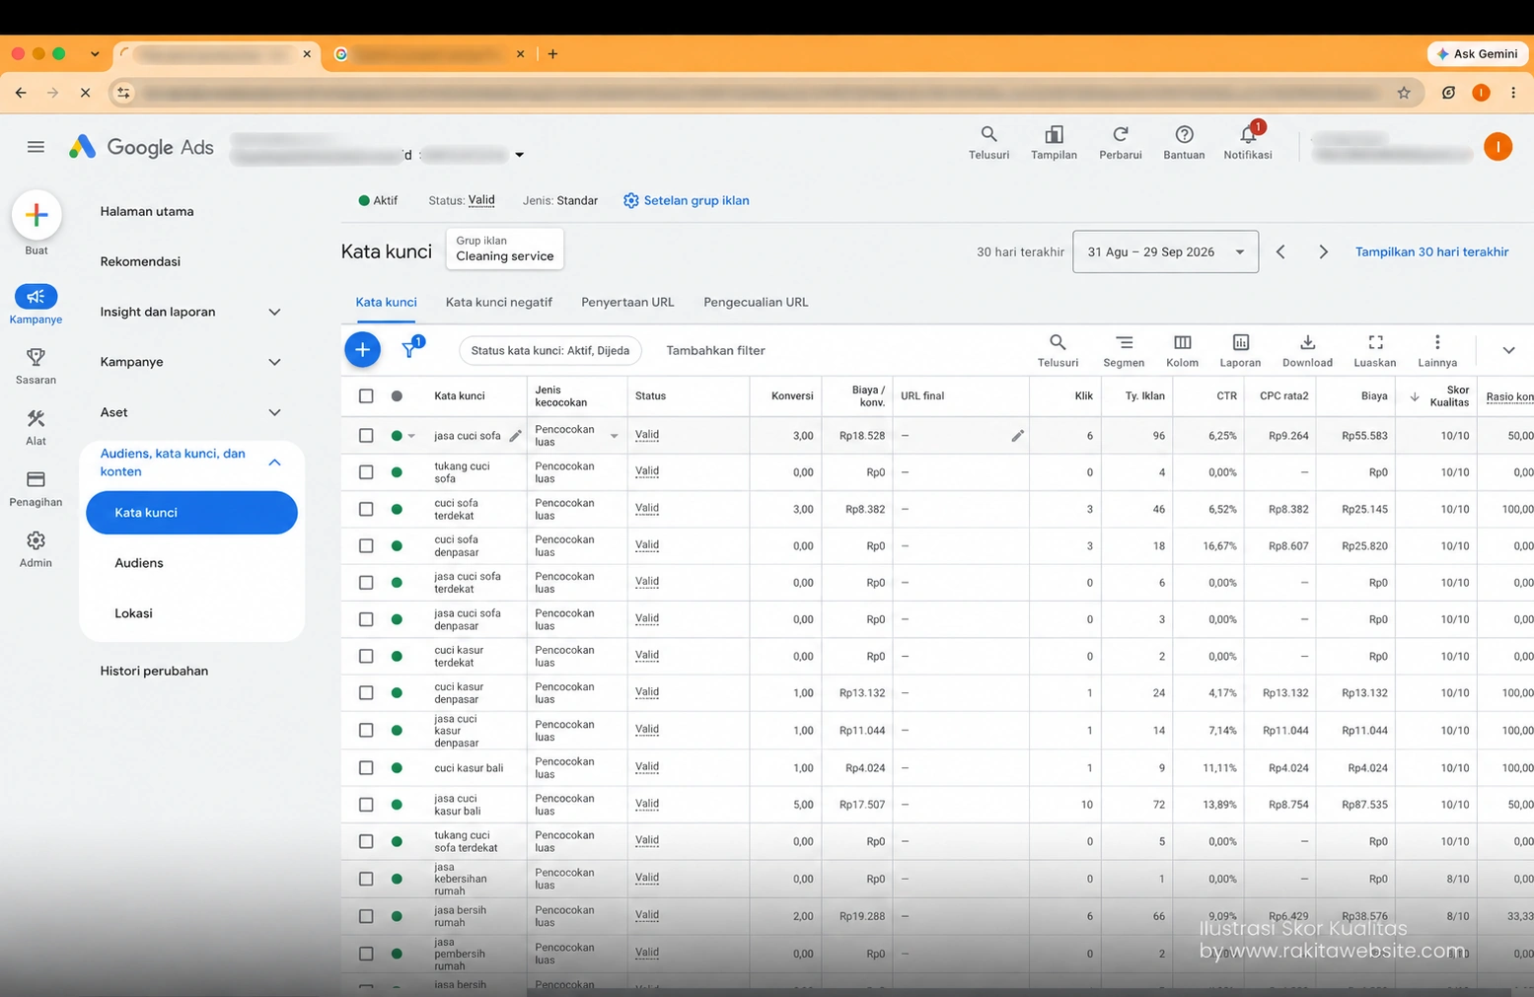Tick the checkbox for cuci kasur bali row
The image size is (1534, 997).
coord(366,767)
